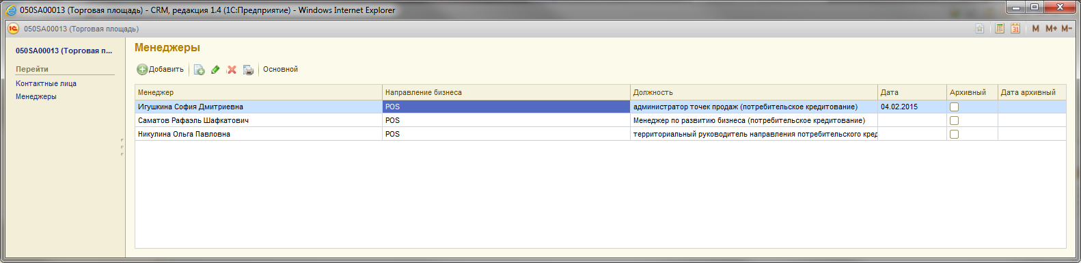The height and width of the screenshot is (263, 1081).
Task: Open the Контактные лица navigation link
Action: click(x=46, y=83)
